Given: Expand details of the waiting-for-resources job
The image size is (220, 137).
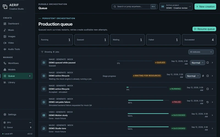Looking at the screenshot, I should click(212, 76).
